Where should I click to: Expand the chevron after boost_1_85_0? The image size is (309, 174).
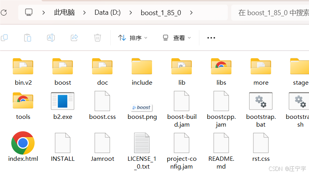coord(191,12)
